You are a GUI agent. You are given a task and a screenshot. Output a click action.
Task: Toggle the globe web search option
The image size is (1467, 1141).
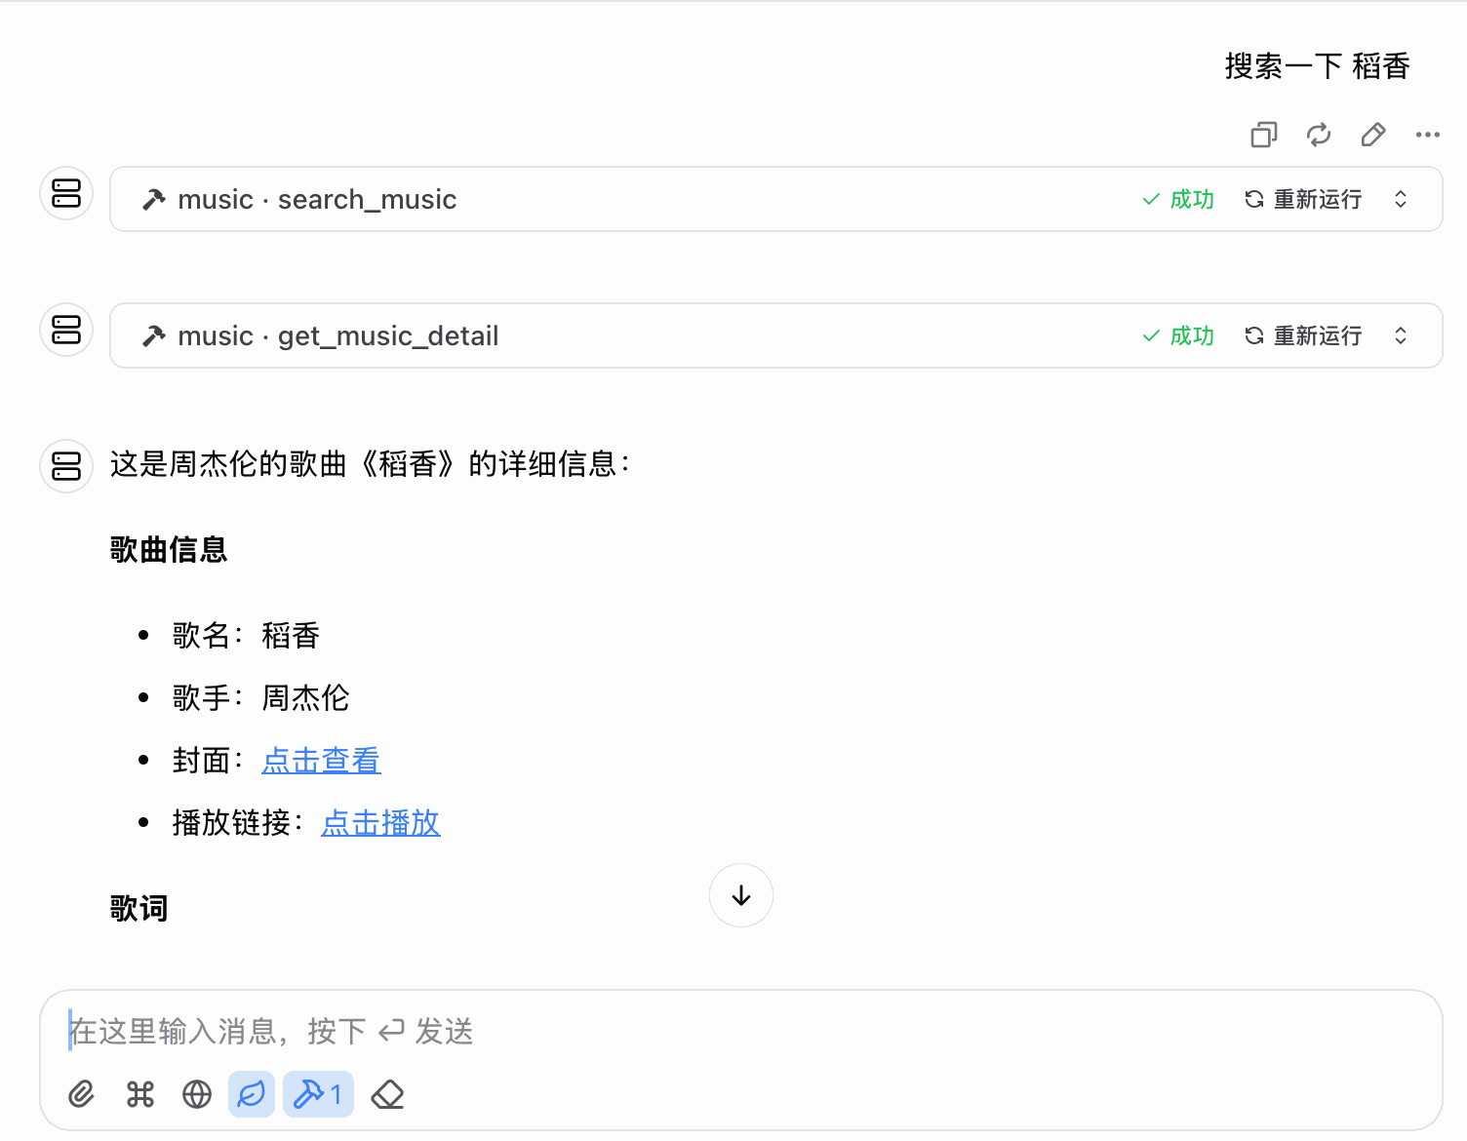(196, 1094)
